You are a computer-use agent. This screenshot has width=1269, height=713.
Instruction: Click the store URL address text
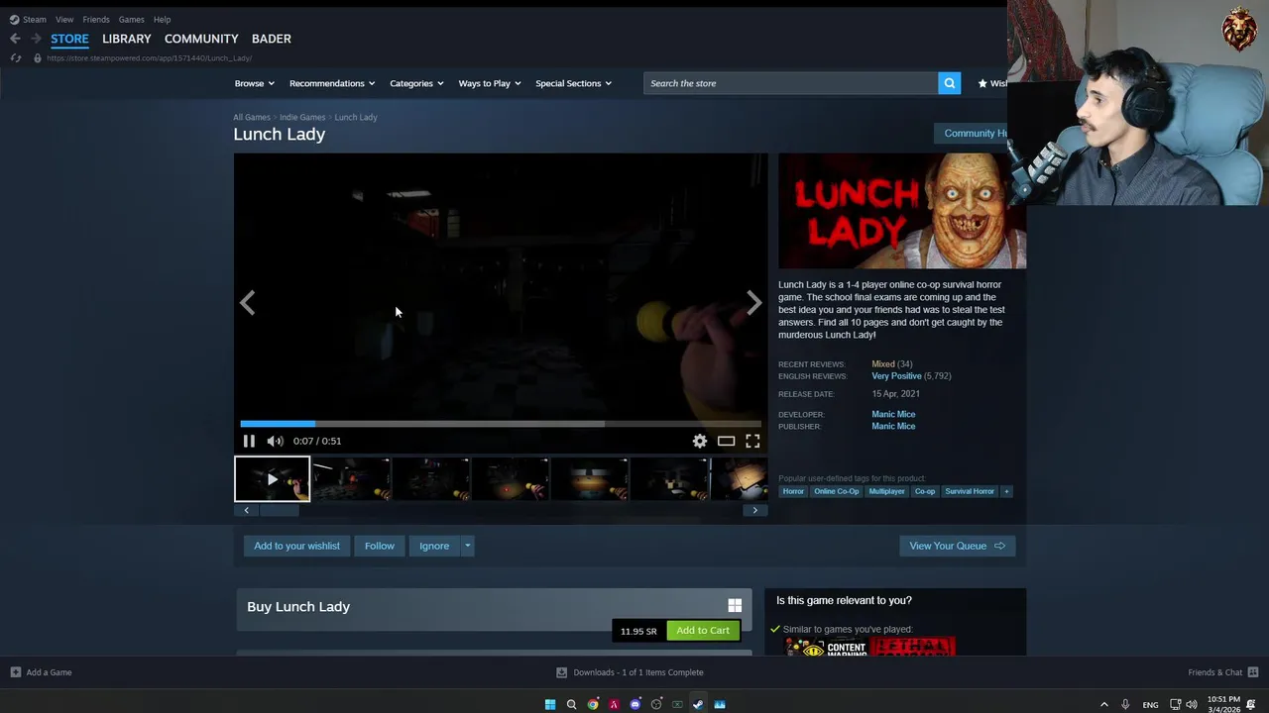pos(149,58)
